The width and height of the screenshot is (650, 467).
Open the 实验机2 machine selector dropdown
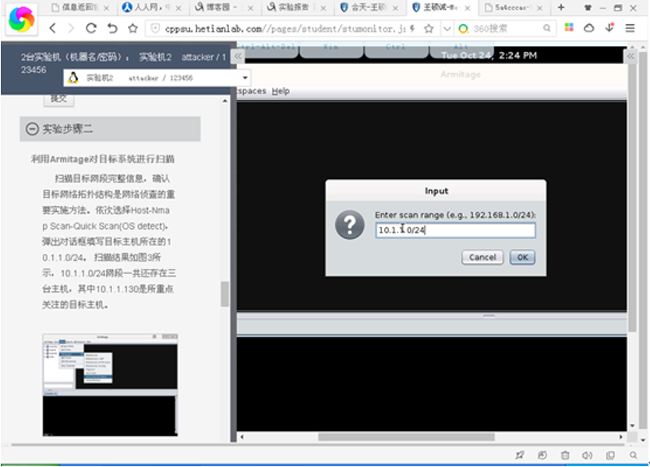pos(157,78)
